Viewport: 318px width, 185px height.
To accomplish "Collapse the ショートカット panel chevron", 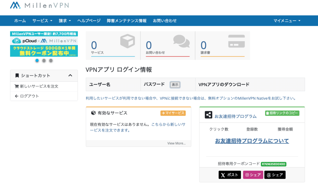I will click(70, 75).
